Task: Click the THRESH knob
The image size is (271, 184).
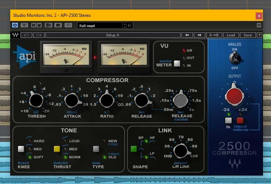Action: point(36,100)
